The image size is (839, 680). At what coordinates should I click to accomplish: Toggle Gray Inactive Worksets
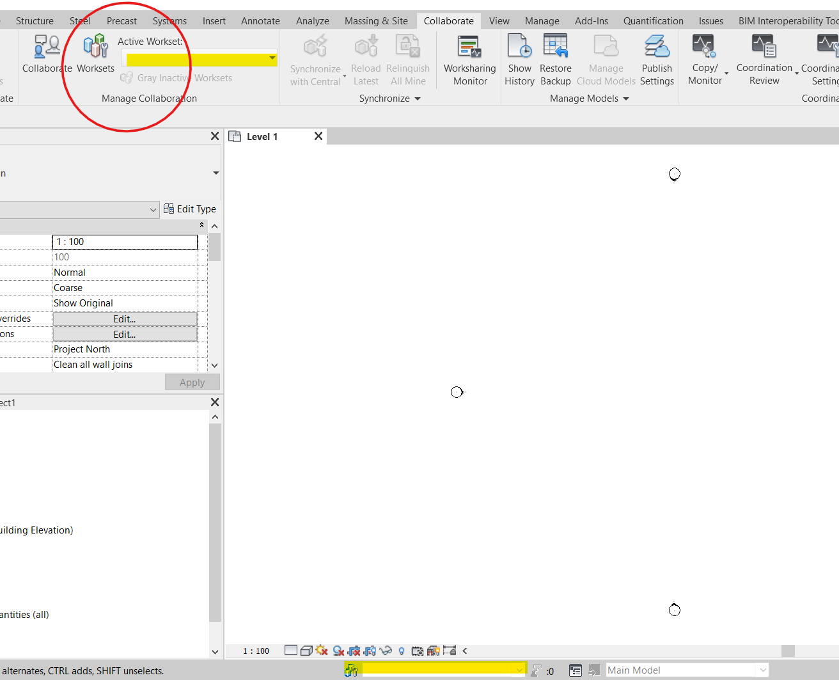click(176, 77)
